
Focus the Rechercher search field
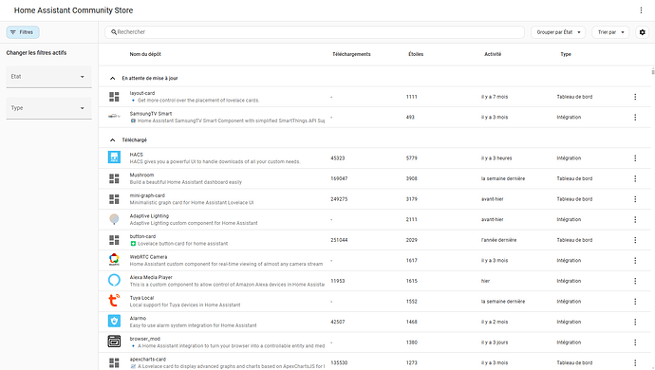point(314,32)
